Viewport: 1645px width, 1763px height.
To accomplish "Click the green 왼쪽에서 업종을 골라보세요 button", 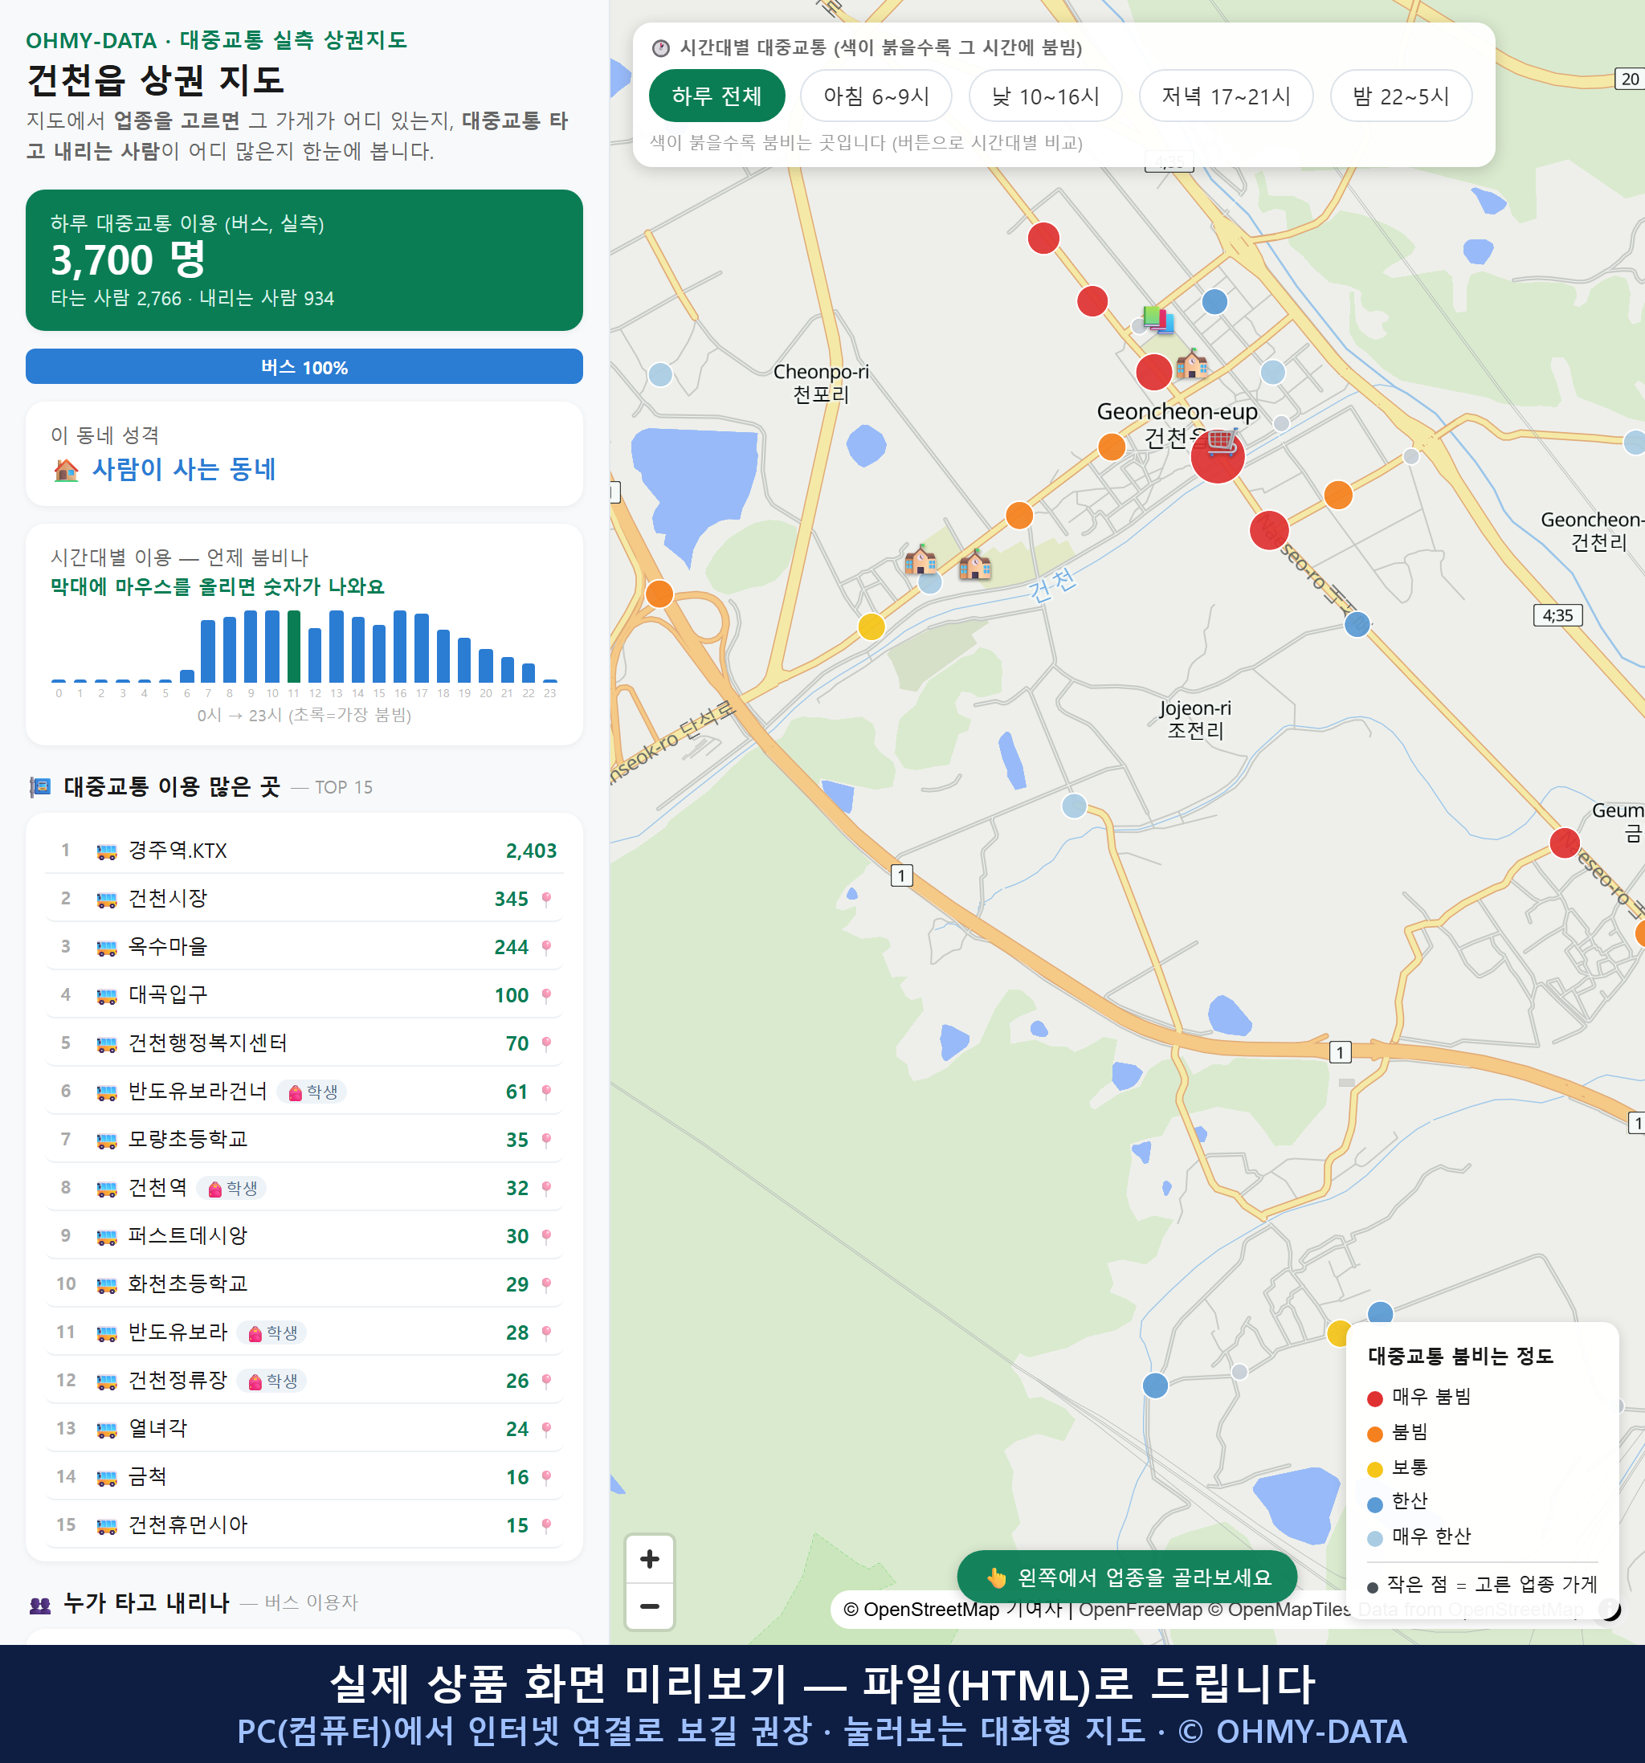I will [x=1126, y=1577].
